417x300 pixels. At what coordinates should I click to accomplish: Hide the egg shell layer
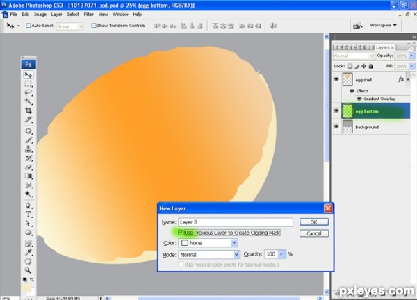pos(337,79)
